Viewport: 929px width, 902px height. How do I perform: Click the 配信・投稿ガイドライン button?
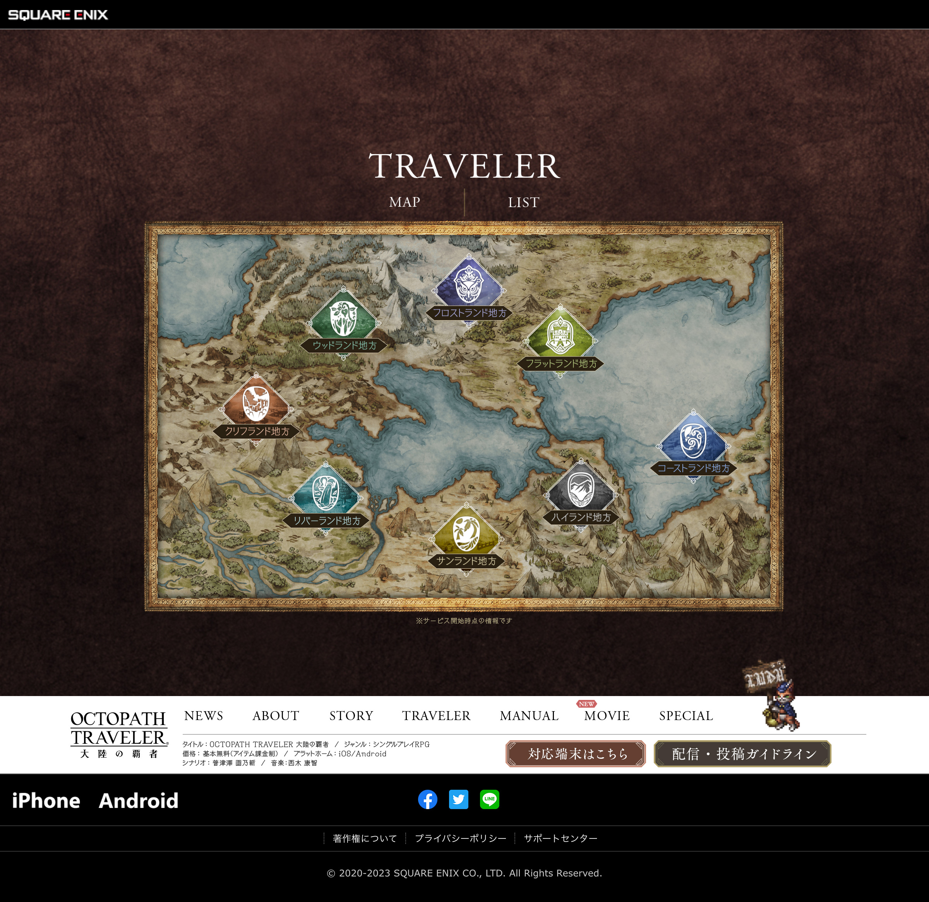[x=742, y=753]
